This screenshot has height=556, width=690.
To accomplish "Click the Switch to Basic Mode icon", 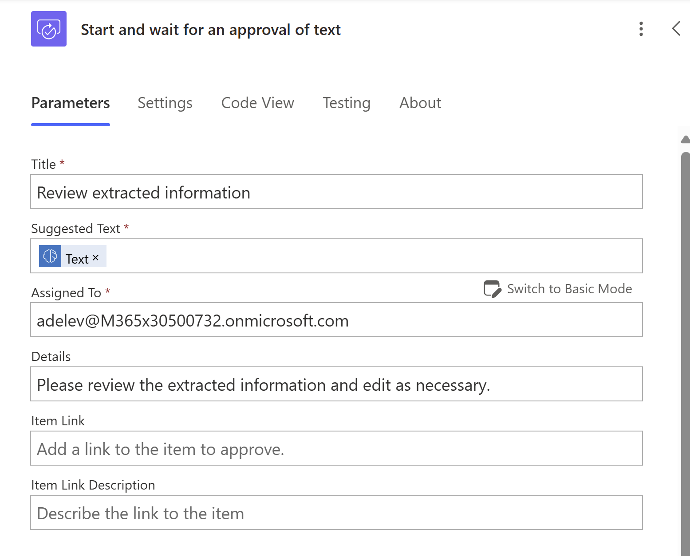I will point(492,289).
